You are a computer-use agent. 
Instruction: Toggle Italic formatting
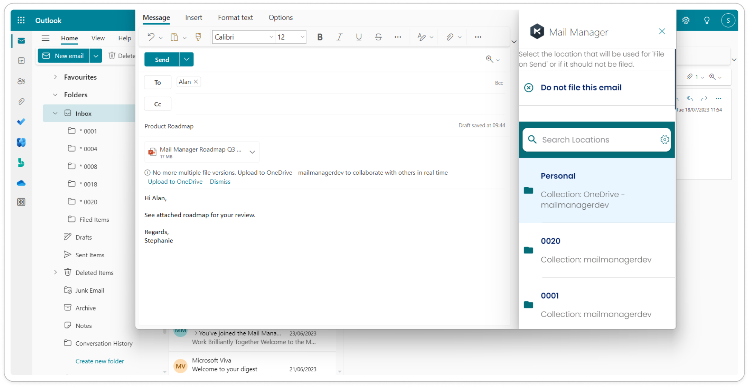click(x=339, y=37)
